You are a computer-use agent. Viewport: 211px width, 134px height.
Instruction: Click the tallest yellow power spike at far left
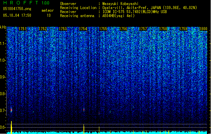point(11,127)
